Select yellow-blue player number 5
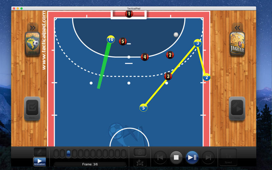Image resolution: width=272 pixels, height=170 pixels. (143, 108)
